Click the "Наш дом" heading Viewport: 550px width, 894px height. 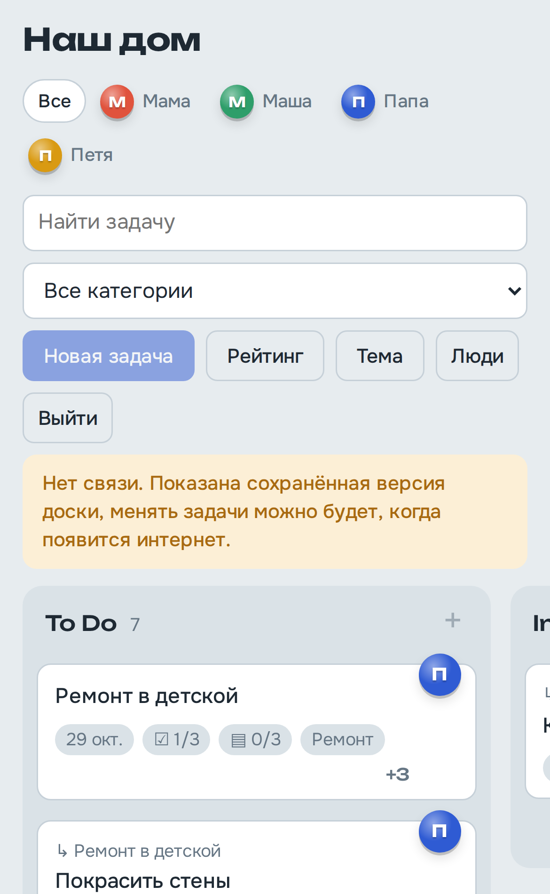[x=112, y=40]
